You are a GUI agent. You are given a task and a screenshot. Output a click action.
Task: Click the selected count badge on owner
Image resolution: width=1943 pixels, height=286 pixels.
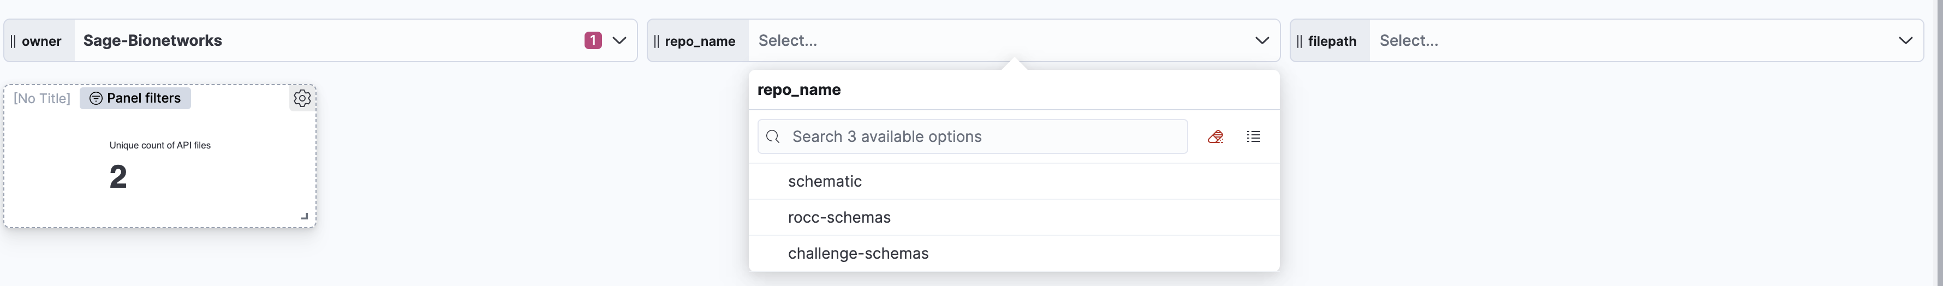593,41
